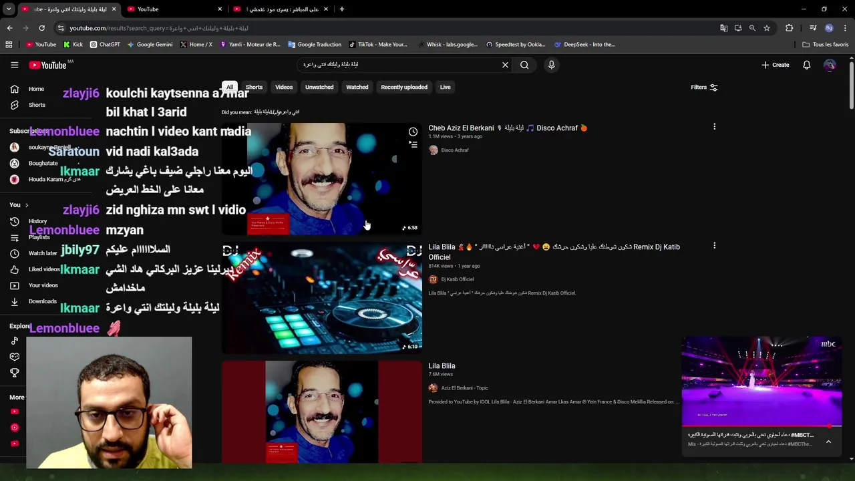Open the DeepSeek bookmark

point(584,45)
